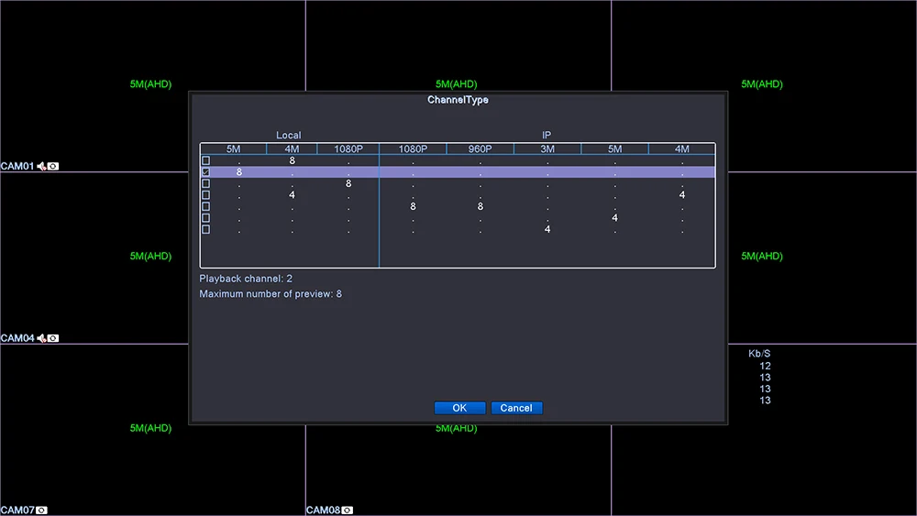Click the 8 under Local 4M, first row
The width and height of the screenshot is (917, 516).
pyautogui.click(x=292, y=160)
